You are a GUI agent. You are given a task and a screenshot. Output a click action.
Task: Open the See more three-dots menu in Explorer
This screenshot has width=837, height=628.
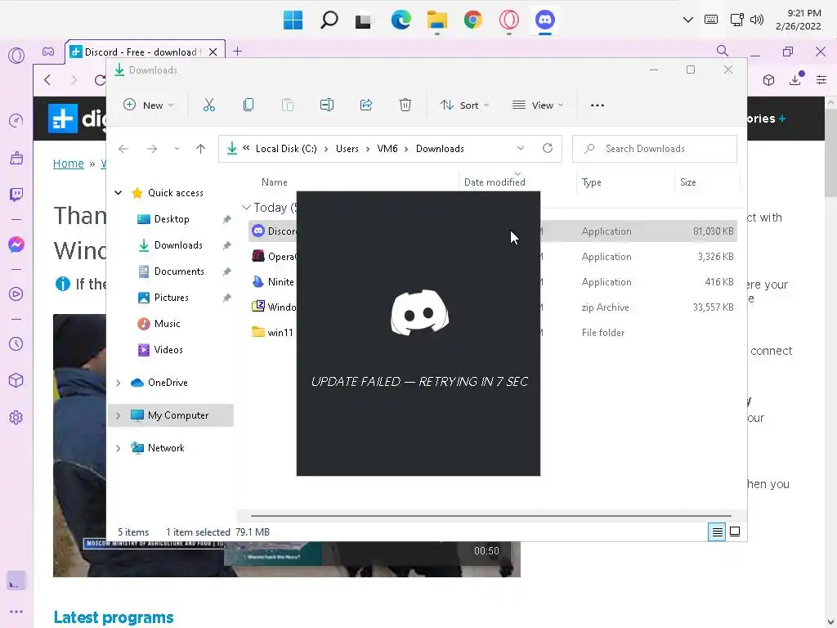click(x=598, y=105)
